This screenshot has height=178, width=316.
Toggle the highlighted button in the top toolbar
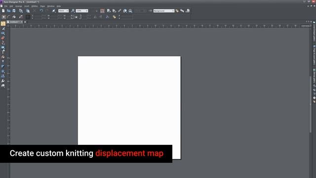click(102, 11)
